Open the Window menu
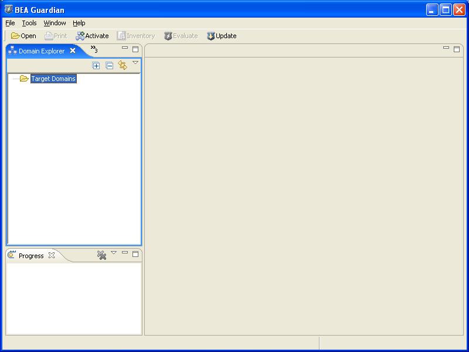This screenshot has width=469, height=352. coord(55,23)
